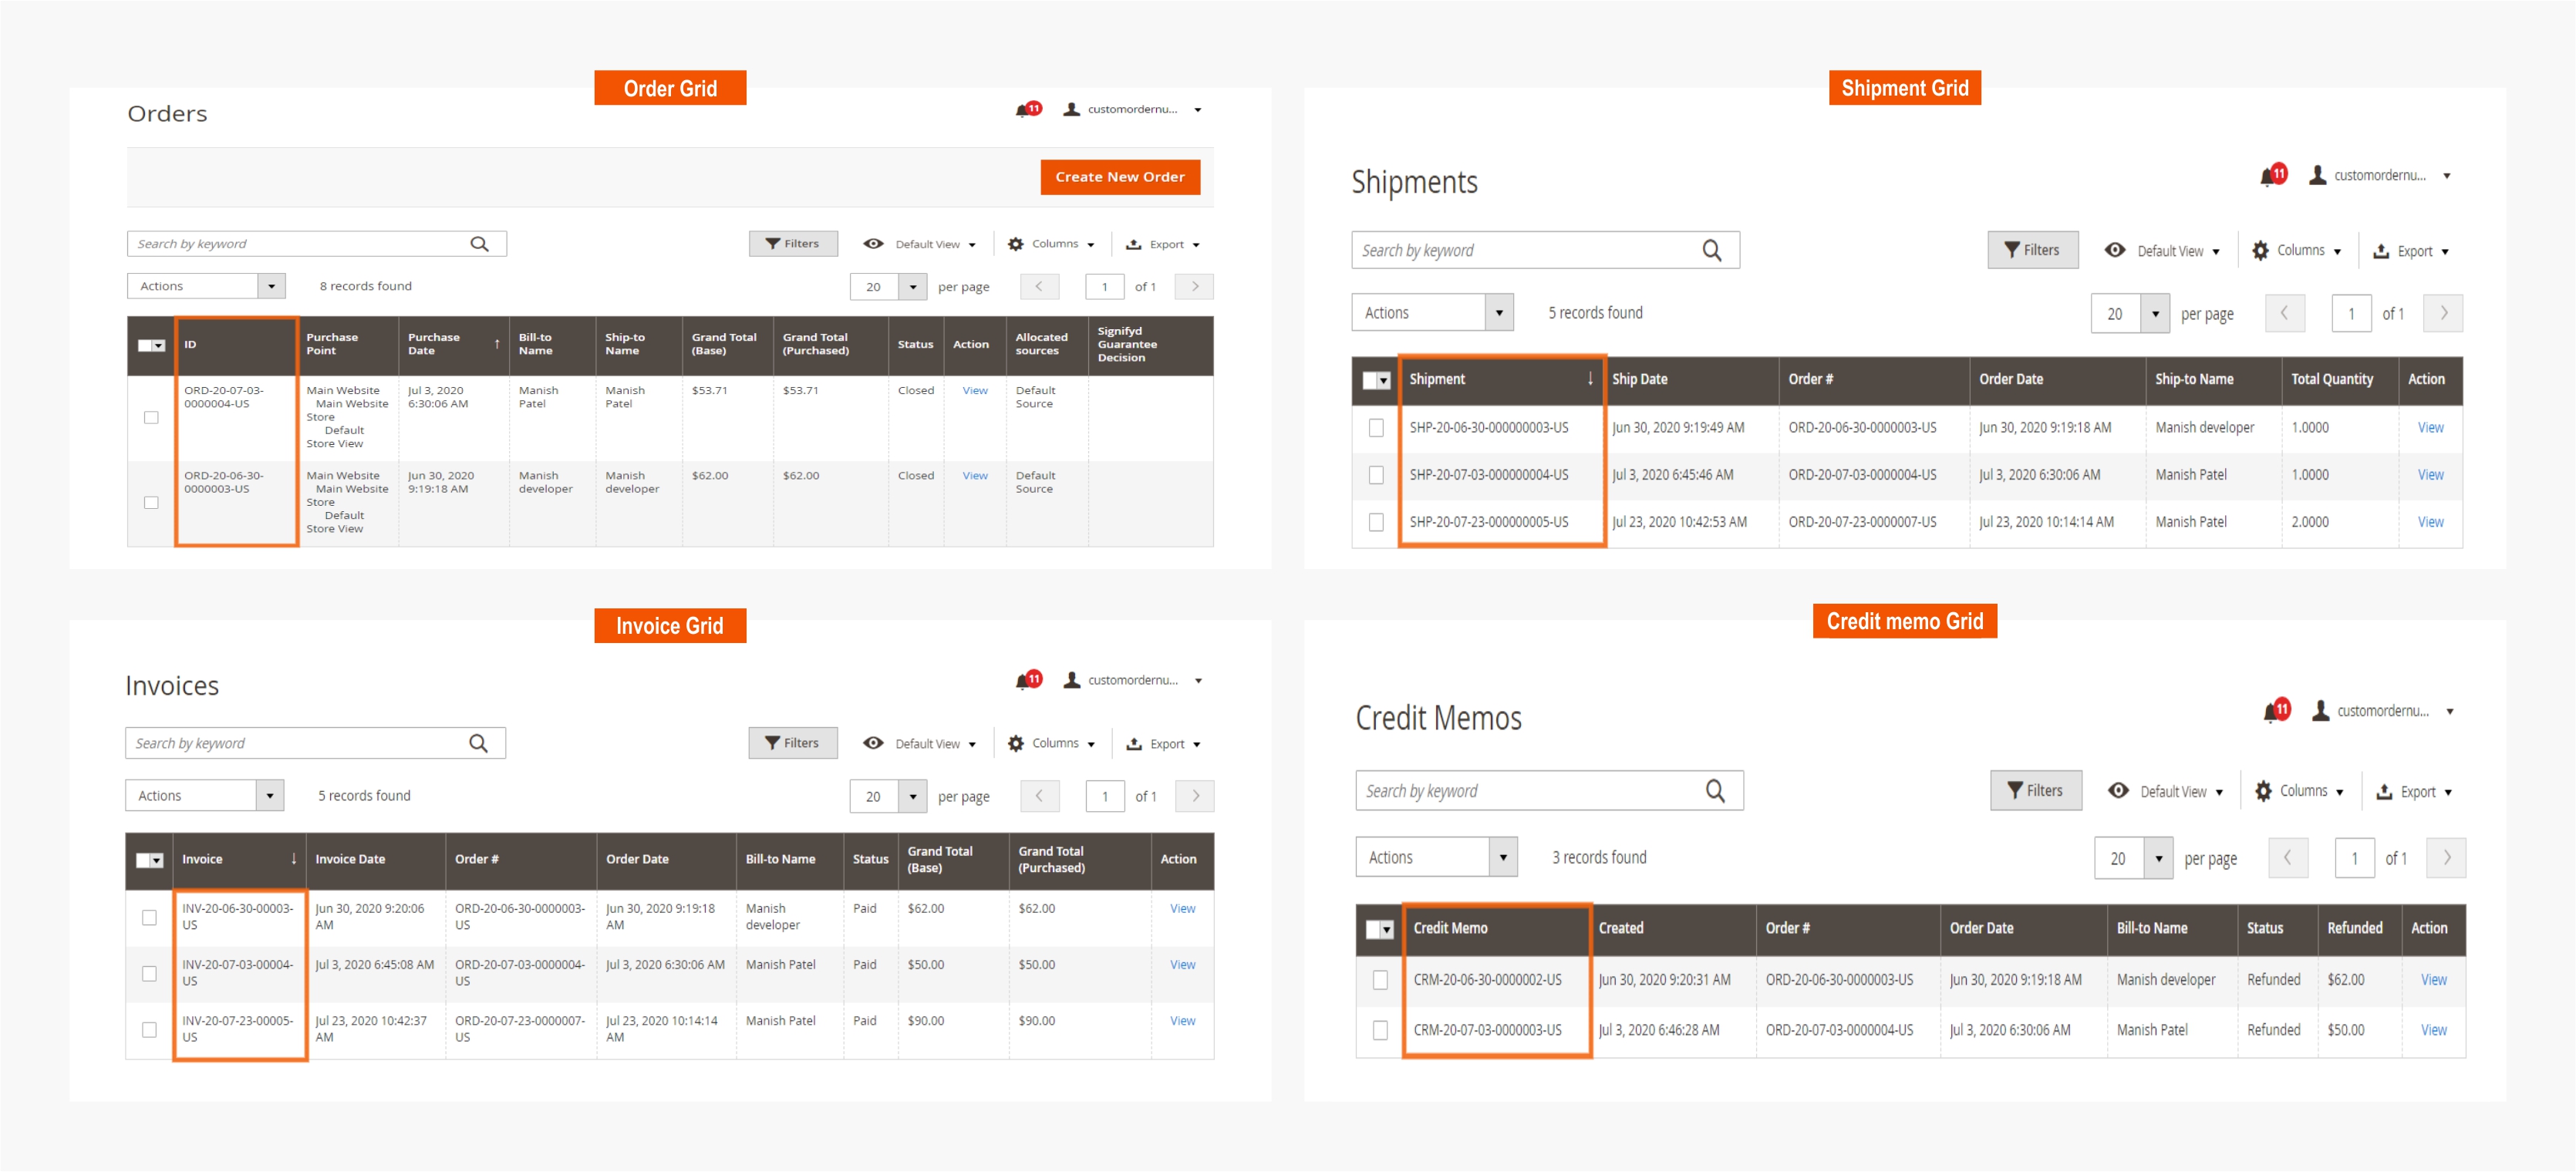This screenshot has height=1172, width=2576.
Task: Open the Filters panel in the Shipments grid
Action: [2032, 249]
